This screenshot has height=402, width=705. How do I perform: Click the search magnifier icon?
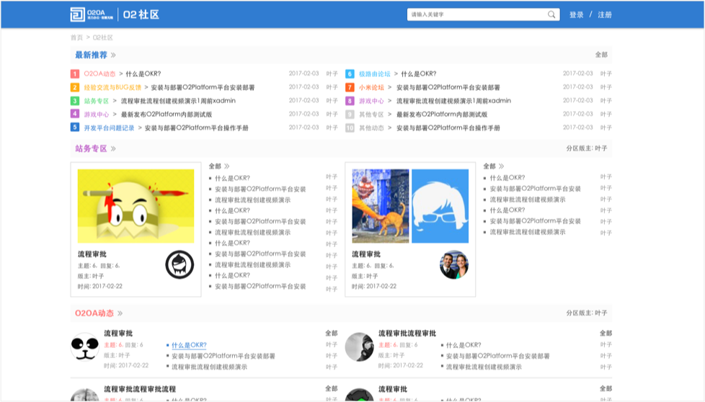coord(551,14)
